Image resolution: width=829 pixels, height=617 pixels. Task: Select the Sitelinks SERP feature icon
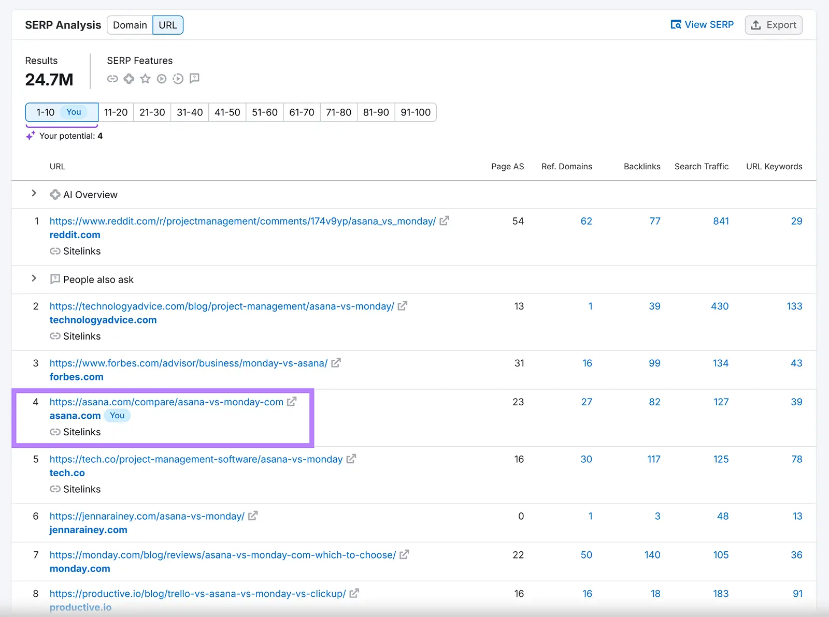tap(112, 79)
